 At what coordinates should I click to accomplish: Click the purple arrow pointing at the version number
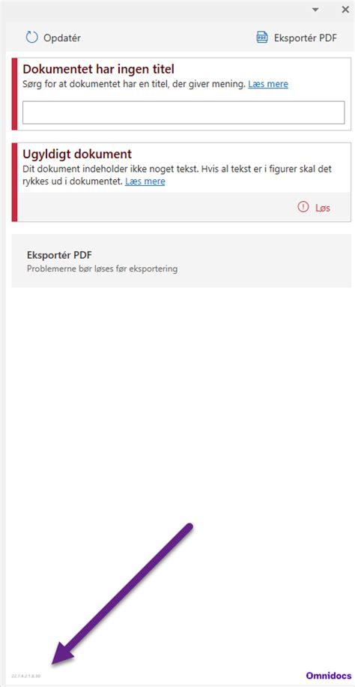tap(122, 594)
